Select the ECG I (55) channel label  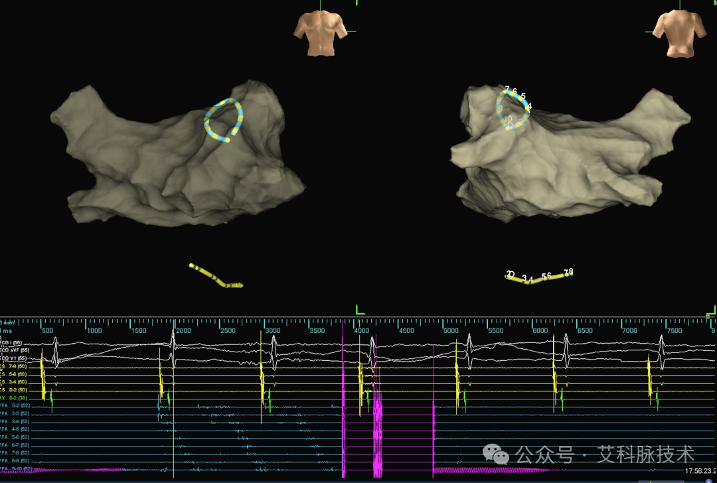pyautogui.click(x=11, y=343)
